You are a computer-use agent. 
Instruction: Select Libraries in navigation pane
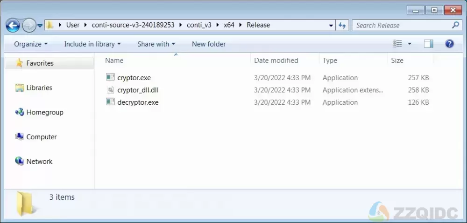point(39,88)
